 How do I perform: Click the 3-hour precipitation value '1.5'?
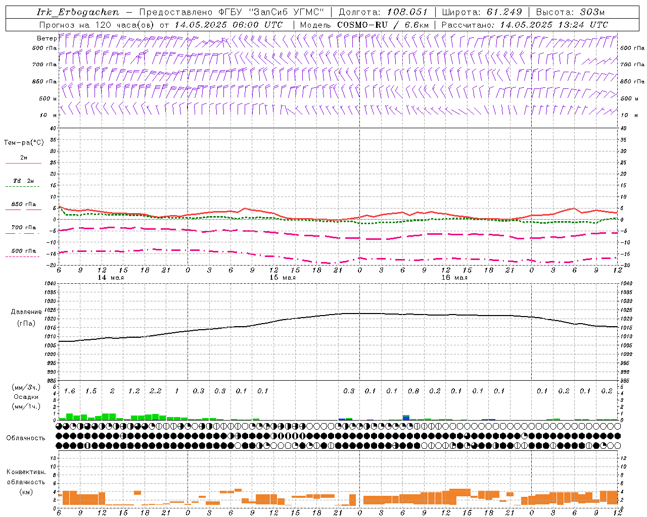point(91,391)
